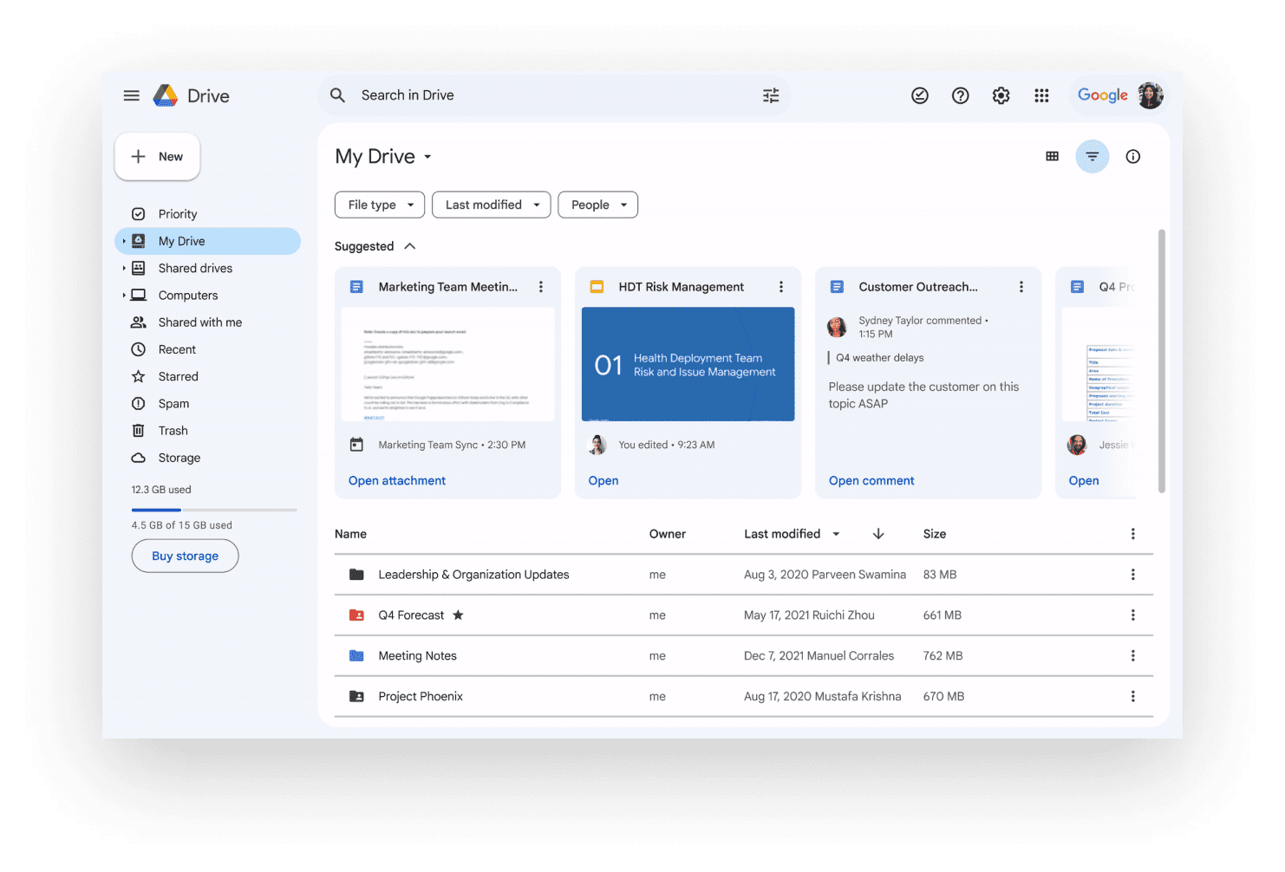Open your Google account profile avatar
Viewport: 1285px width, 872px height.
(x=1151, y=95)
